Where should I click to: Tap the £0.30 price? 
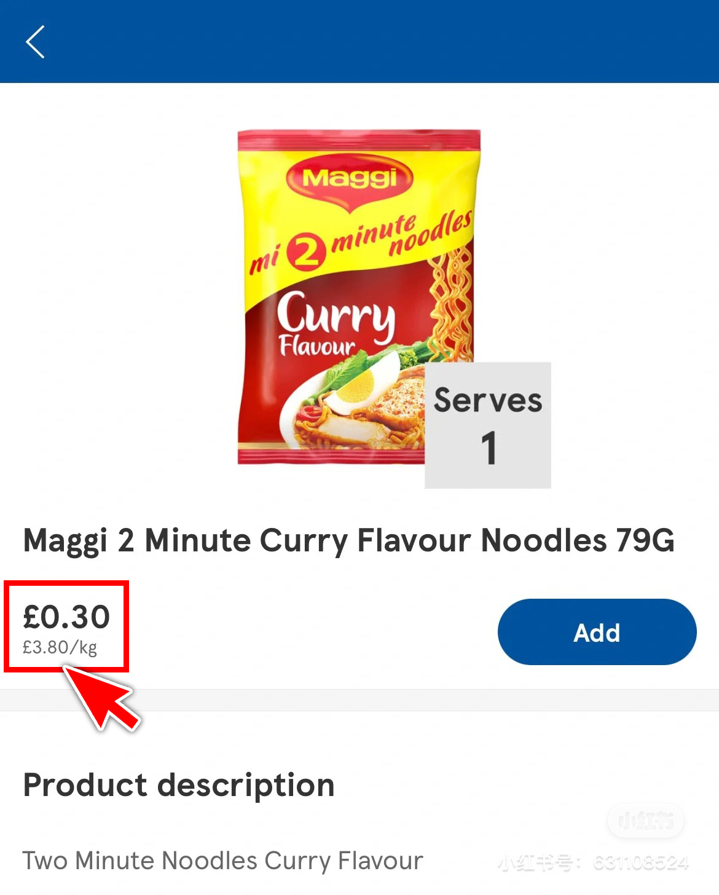(66, 617)
